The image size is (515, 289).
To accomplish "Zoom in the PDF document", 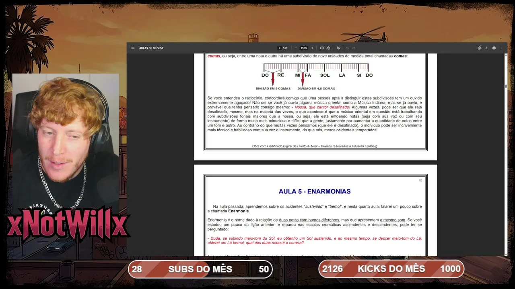I will [312, 48].
